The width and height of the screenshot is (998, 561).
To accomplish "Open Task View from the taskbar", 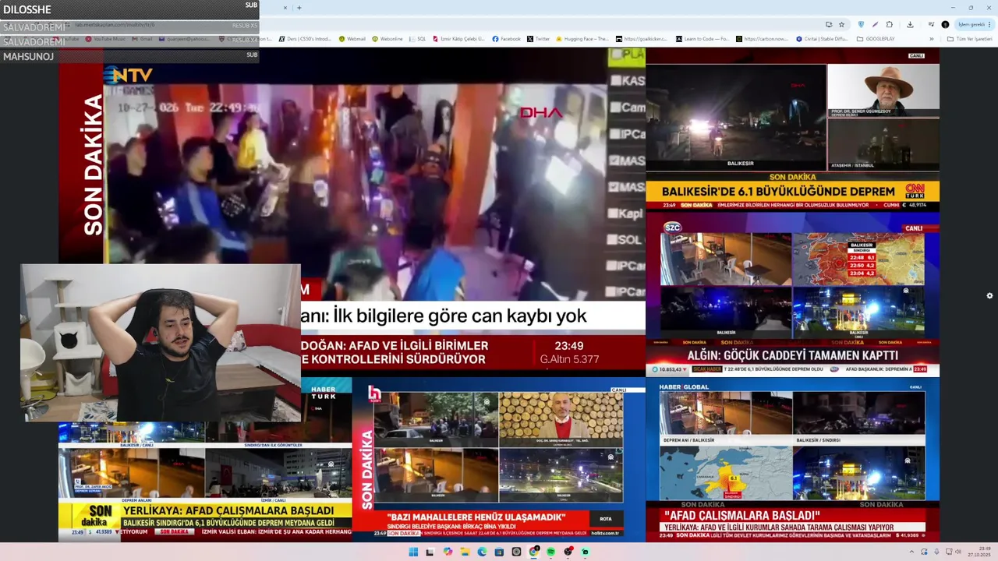I will click(430, 552).
